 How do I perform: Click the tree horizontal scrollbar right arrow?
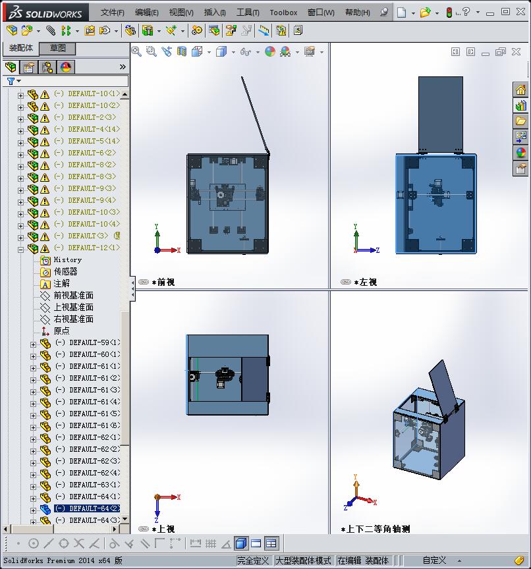click(115, 529)
